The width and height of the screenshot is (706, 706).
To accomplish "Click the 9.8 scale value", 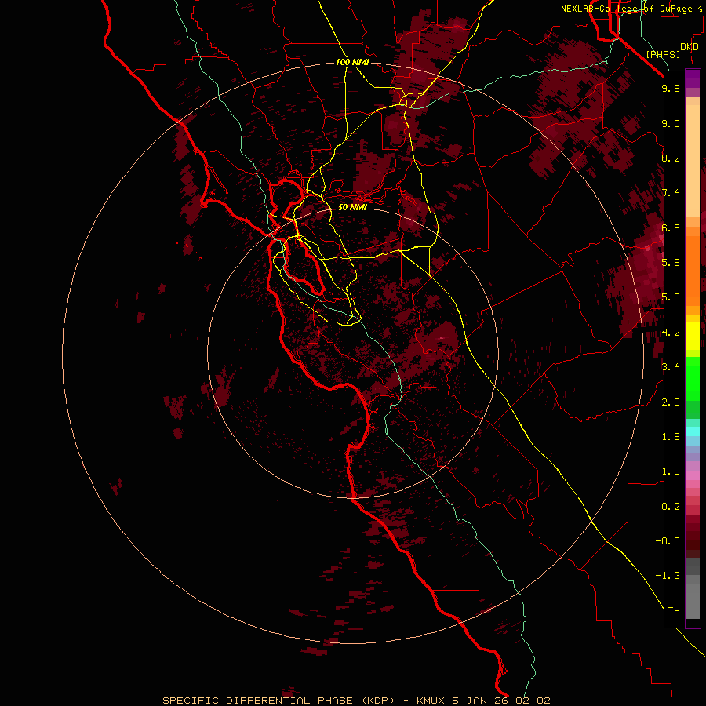I will pos(671,88).
